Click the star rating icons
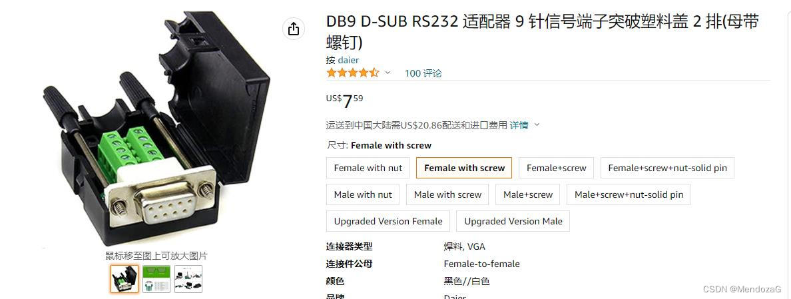This screenshot has height=299, width=791. 353,73
